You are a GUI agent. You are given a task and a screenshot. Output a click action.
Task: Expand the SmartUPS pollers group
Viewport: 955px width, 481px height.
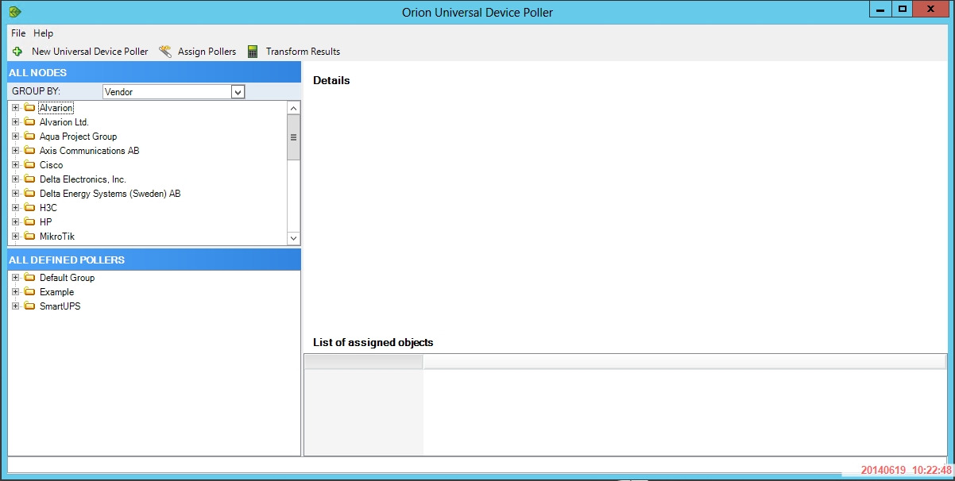coord(15,306)
